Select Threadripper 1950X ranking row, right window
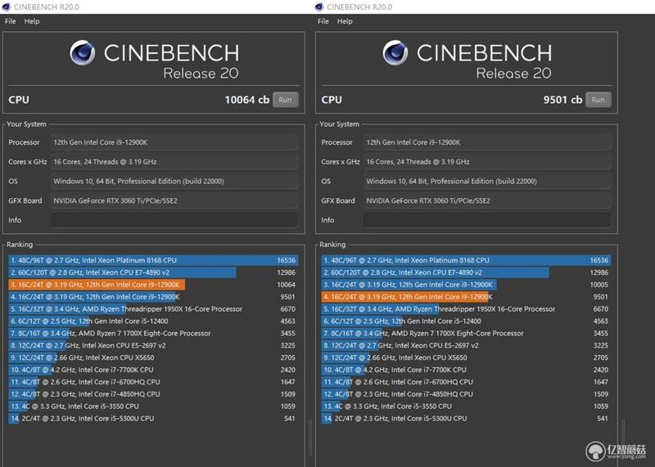The image size is (655, 467). click(x=466, y=309)
